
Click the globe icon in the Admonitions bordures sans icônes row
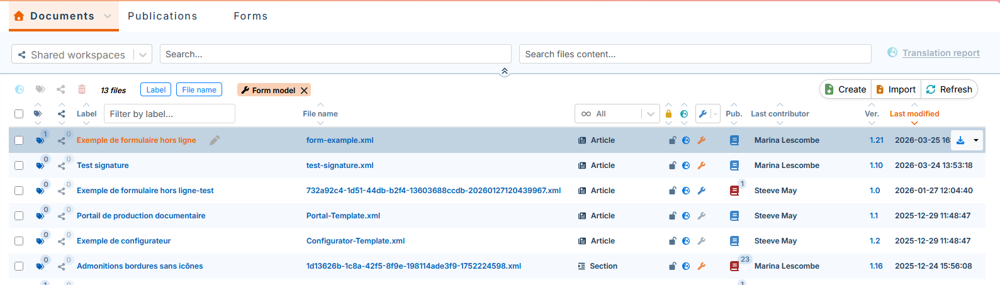[686, 266]
